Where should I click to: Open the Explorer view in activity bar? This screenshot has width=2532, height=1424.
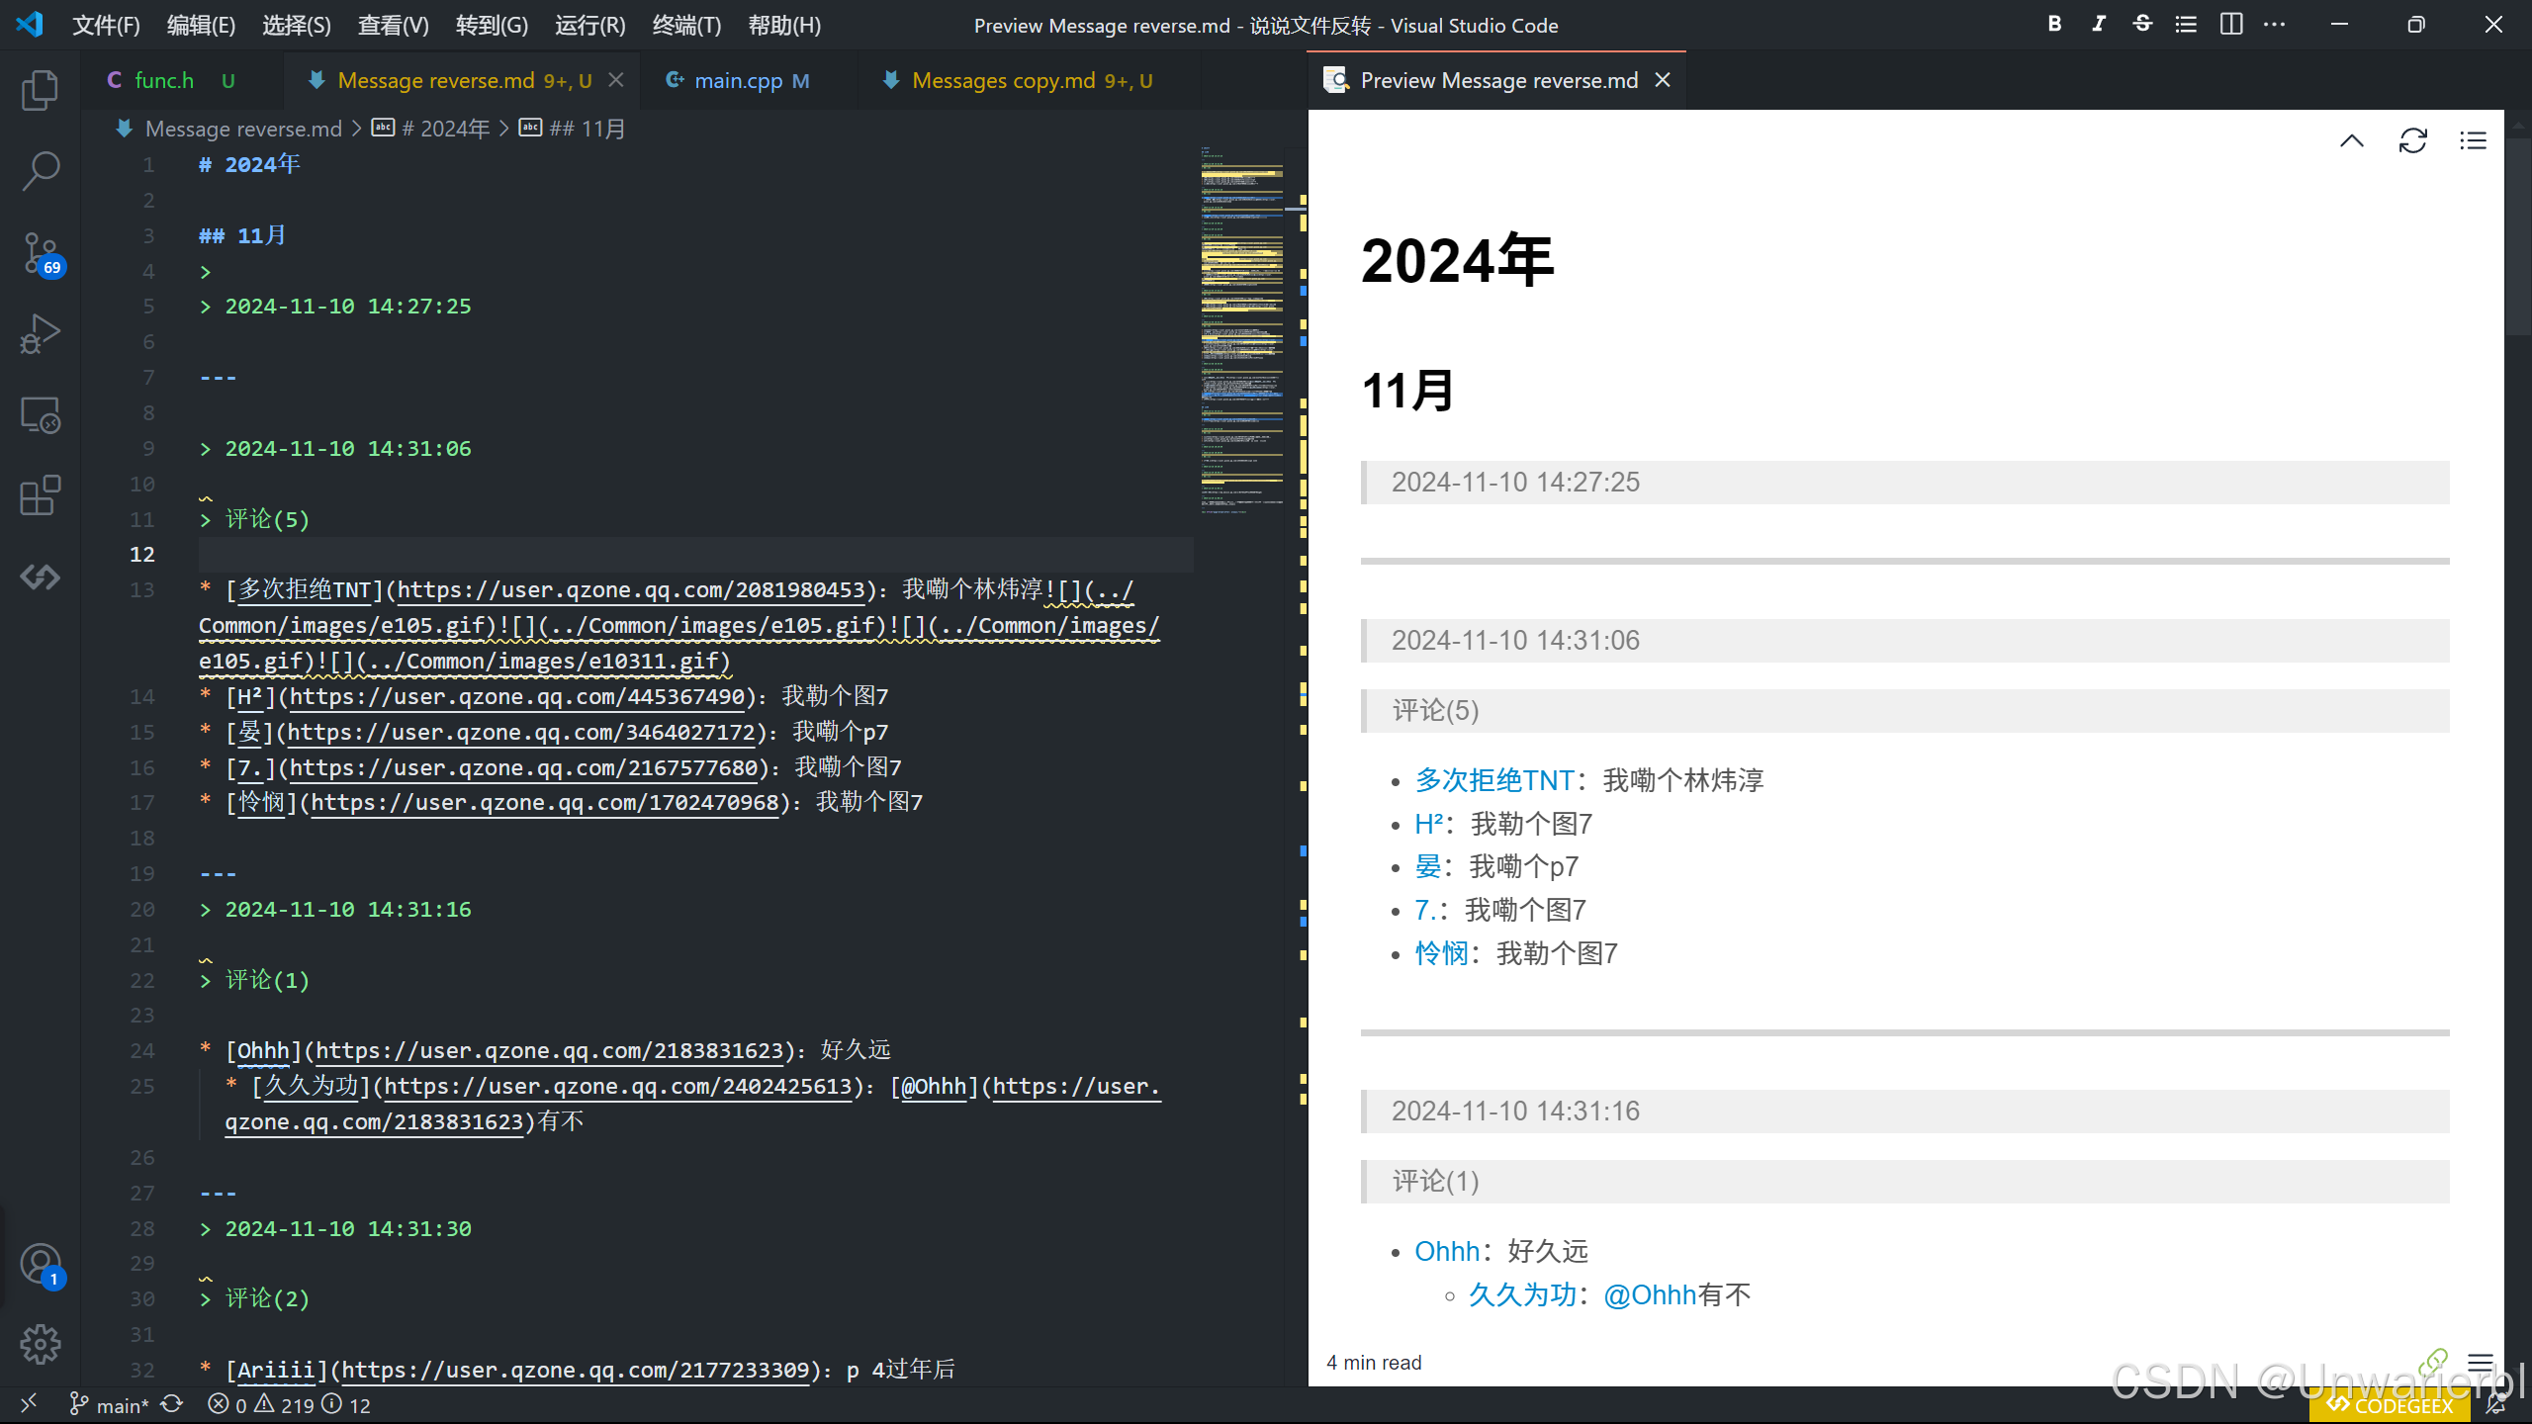coord(40,90)
